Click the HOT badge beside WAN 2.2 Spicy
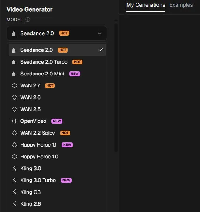The height and width of the screenshot is (212, 200). pyautogui.click(x=65, y=133)
